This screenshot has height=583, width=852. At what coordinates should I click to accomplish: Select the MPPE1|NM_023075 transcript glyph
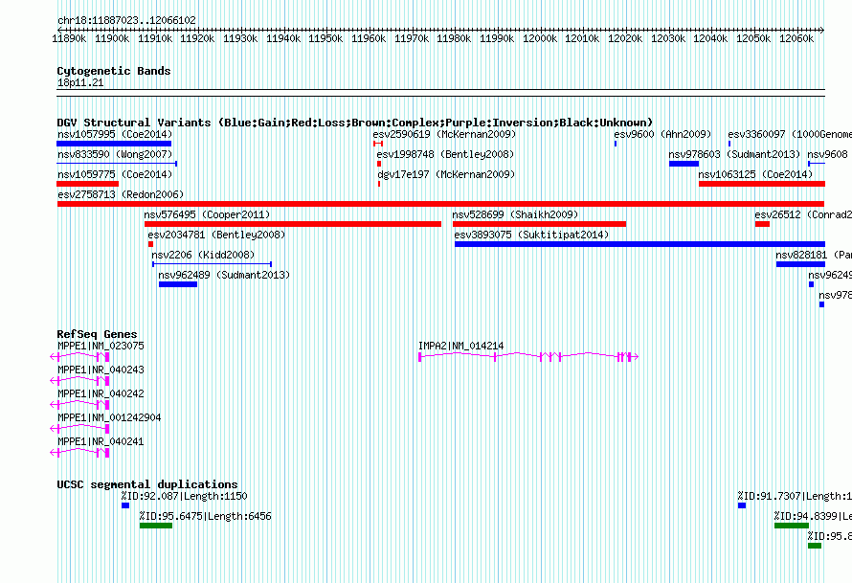click(x=79, y=357)
